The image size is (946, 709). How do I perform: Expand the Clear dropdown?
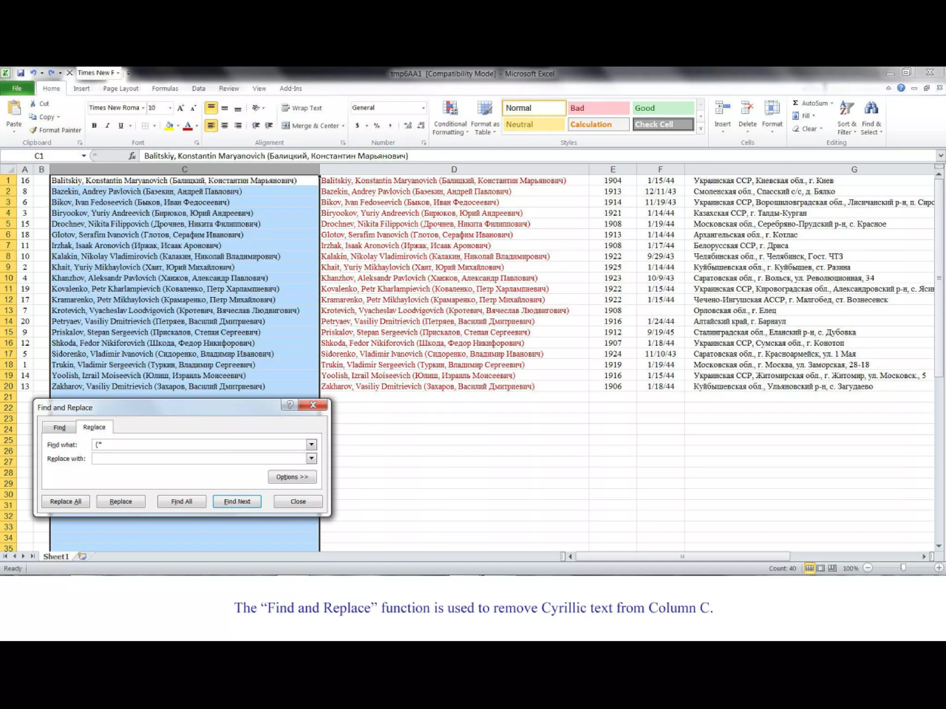821,129
